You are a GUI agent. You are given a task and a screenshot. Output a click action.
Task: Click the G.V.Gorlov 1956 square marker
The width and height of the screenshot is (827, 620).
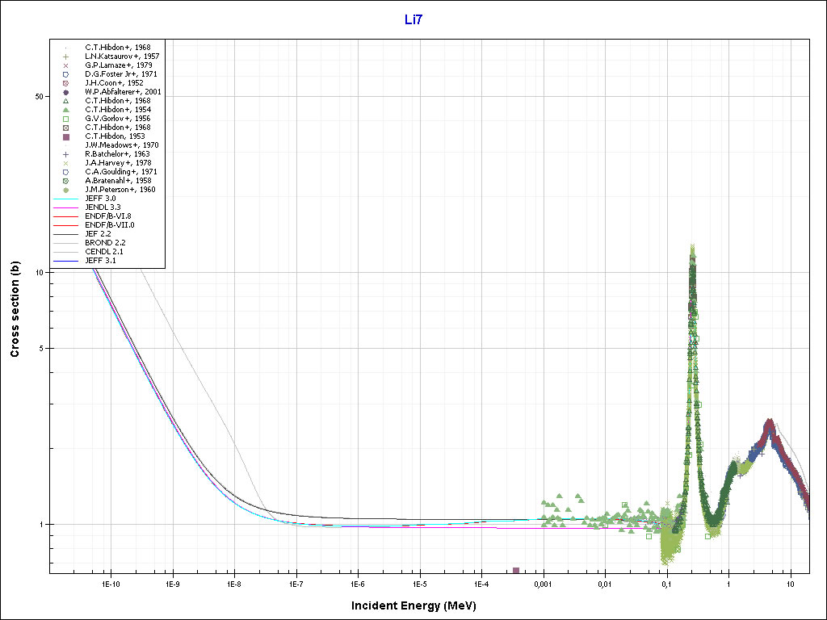click(x=67, y=119)
